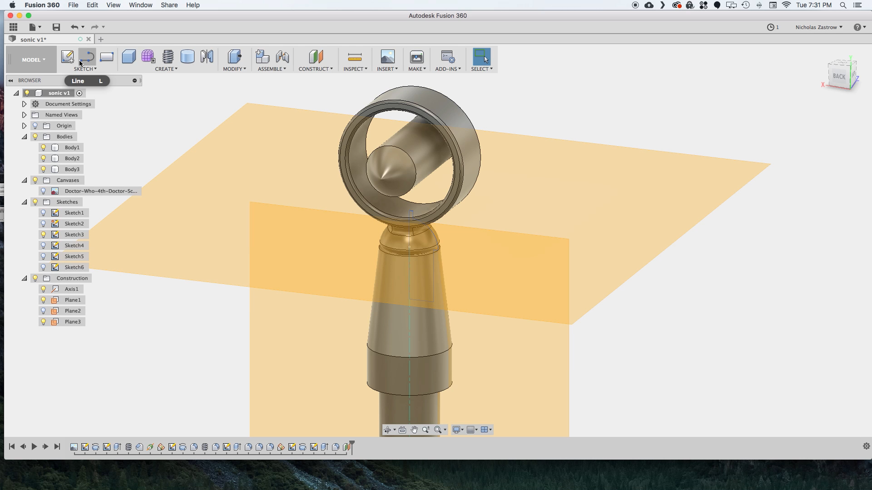Open the data panel grid icon
Screen dimensions: 872x490
[14, 27]
